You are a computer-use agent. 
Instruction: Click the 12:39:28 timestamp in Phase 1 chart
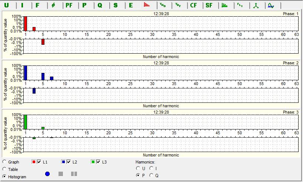click(161, 14)
